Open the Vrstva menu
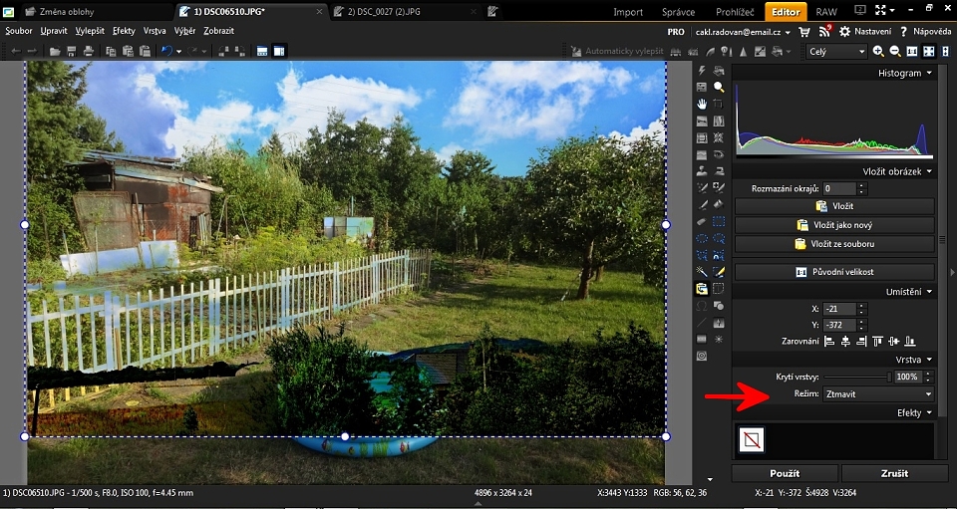This screenshot has height=509, width=957. pos(155,31)
